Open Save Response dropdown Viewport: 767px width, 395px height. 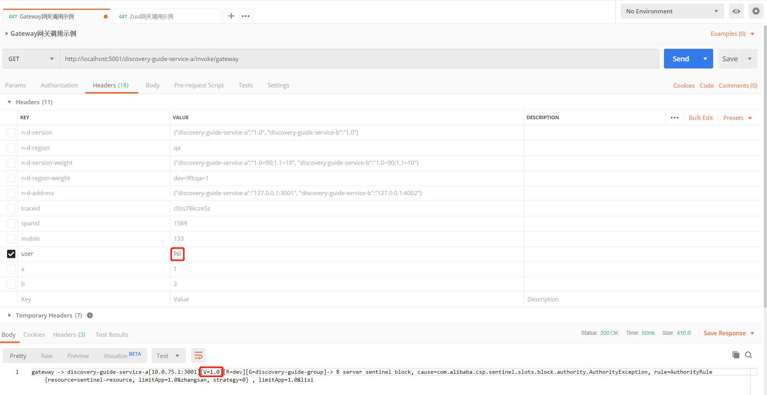pos(729,333)
